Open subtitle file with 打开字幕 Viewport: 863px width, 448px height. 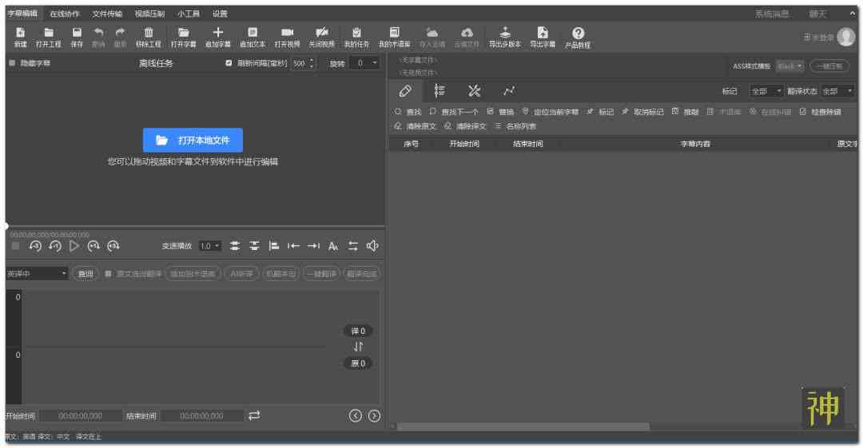[183, 37]
